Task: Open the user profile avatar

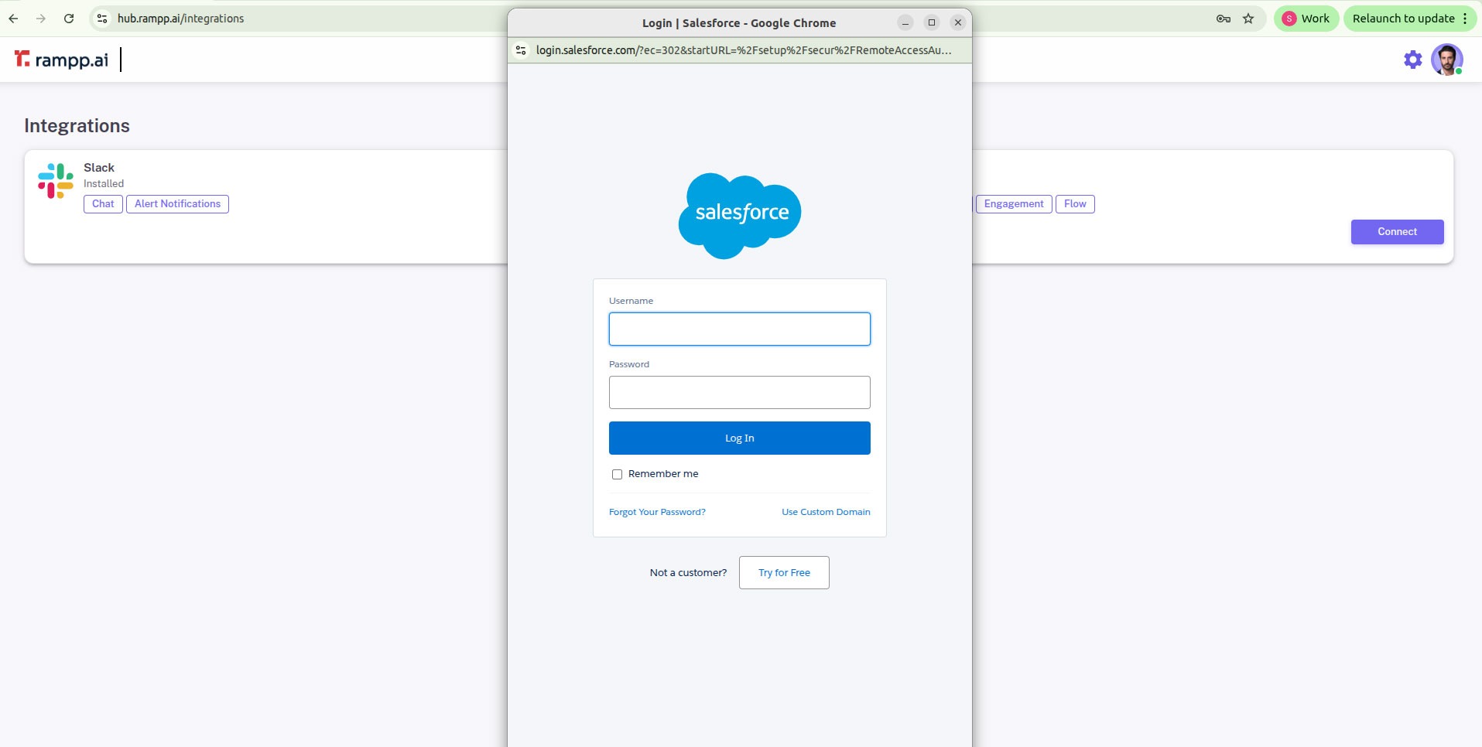Action: [x=1446, y=60]
